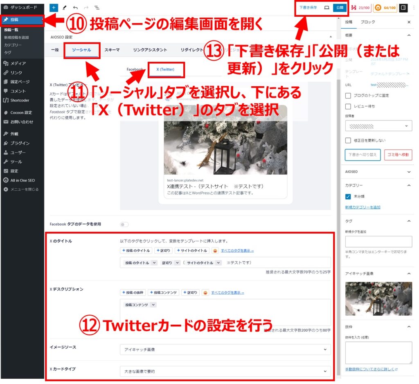Click the 公開 publish button
This screenshot has width=419, height=384.
point(340,7)
